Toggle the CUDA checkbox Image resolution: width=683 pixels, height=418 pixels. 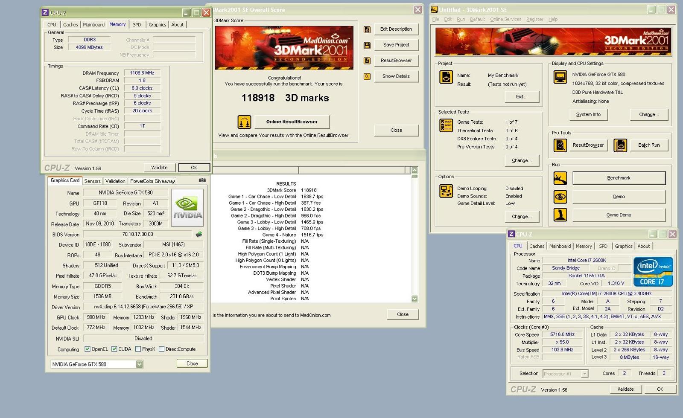click(114, 349)
